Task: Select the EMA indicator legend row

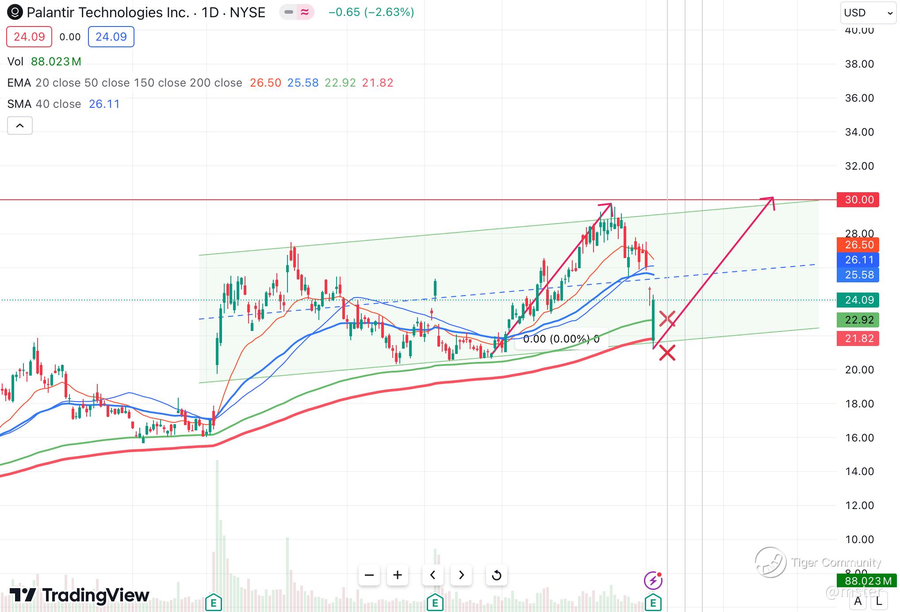Action: [x=124, y=83]
